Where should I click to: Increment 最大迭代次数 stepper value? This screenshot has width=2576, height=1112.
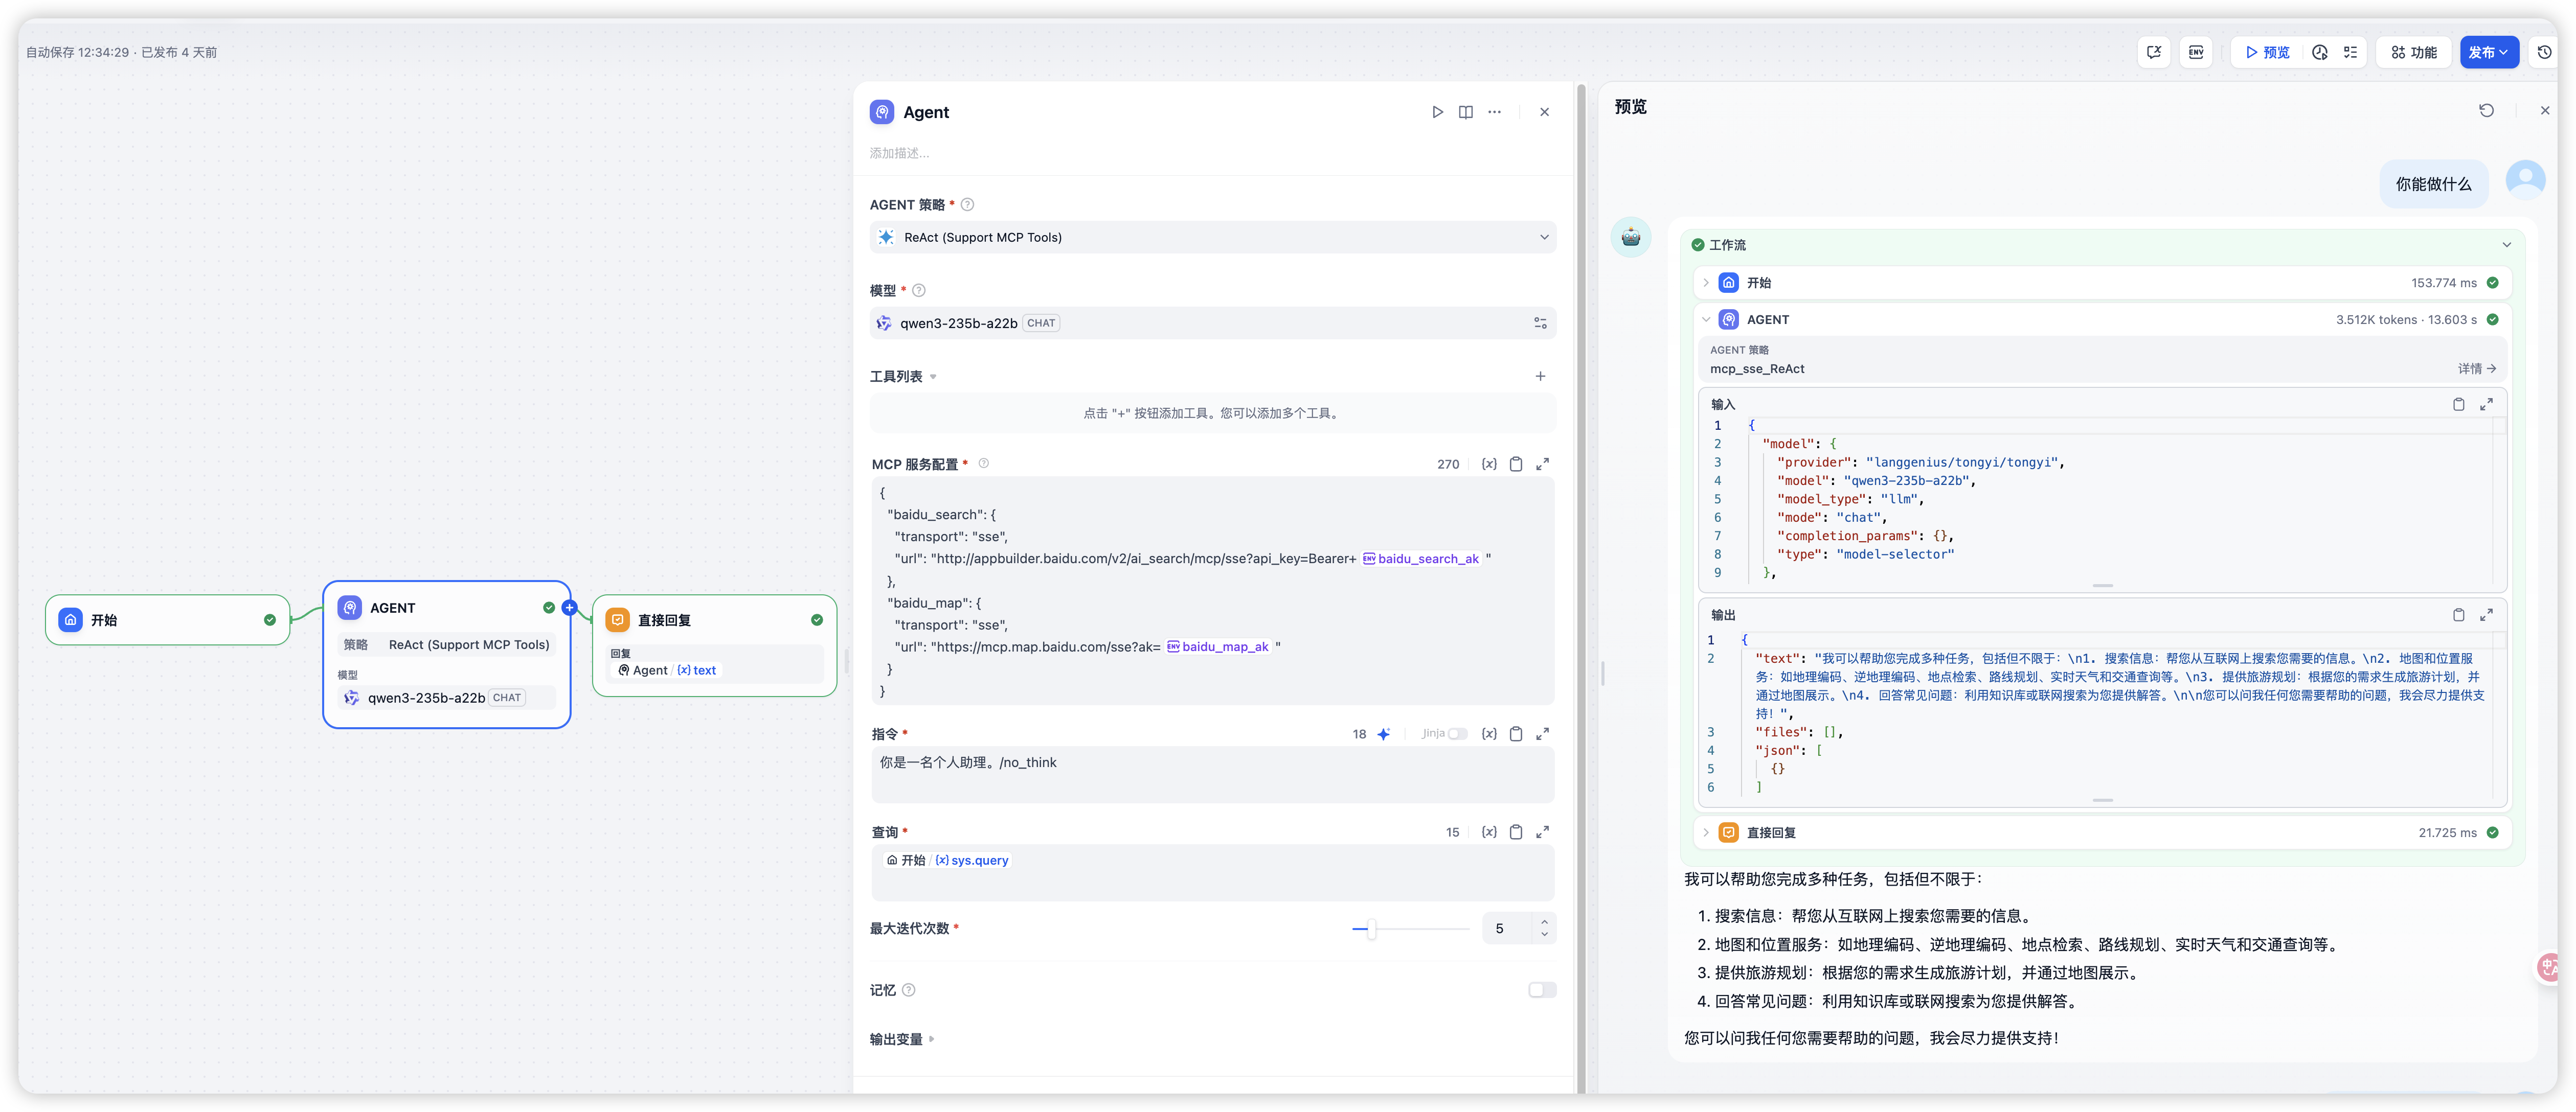point(1545,922)
